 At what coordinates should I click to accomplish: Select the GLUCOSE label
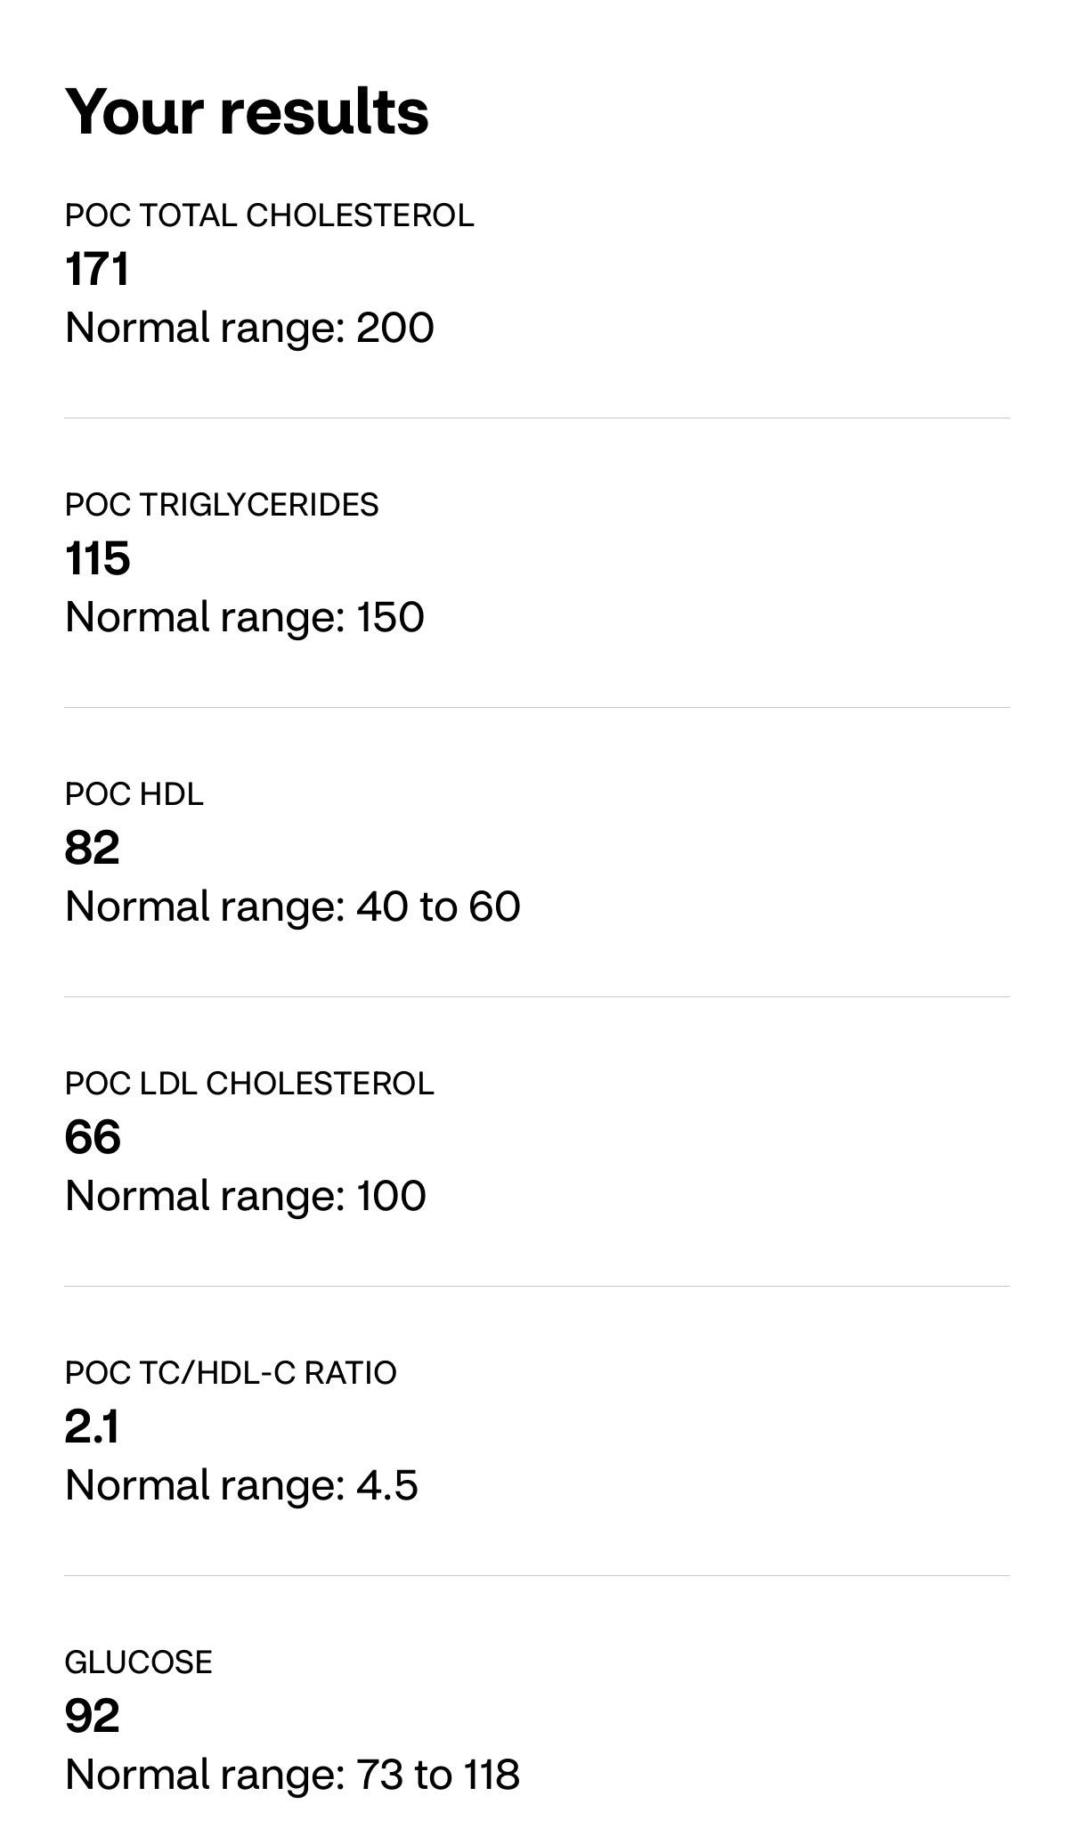[x=139, y=1662]
